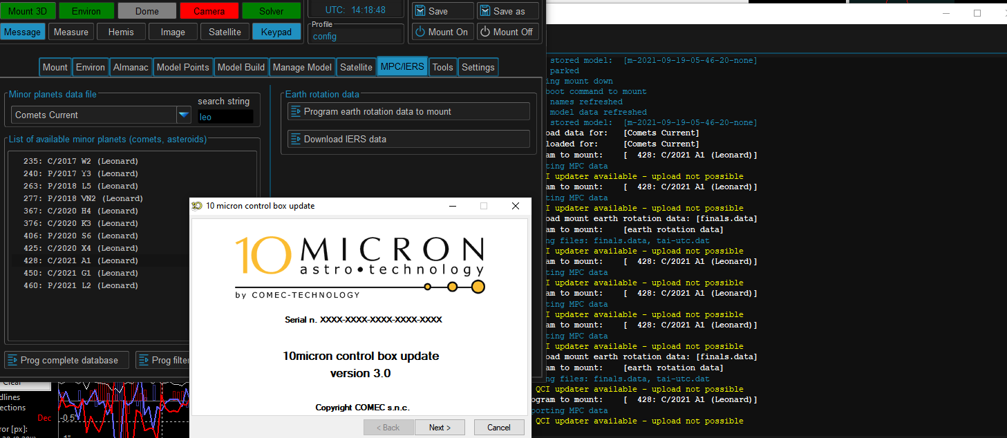Click the Mount On power button
1007x438 pixels.
point(443,32)
